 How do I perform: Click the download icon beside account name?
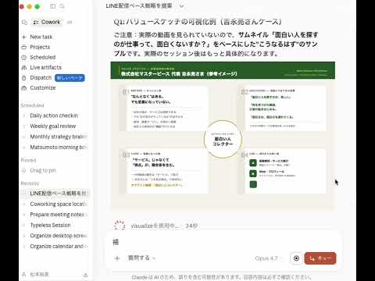click(x=85, y=275)
